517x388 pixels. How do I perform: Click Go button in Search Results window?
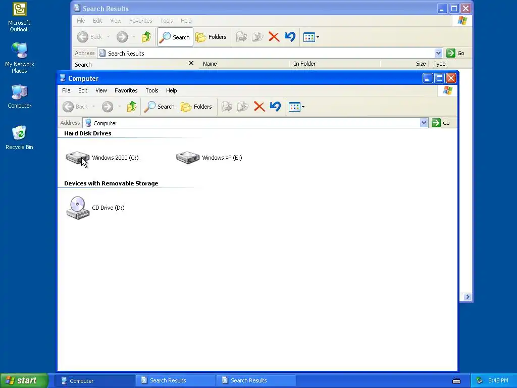[455, 53]
